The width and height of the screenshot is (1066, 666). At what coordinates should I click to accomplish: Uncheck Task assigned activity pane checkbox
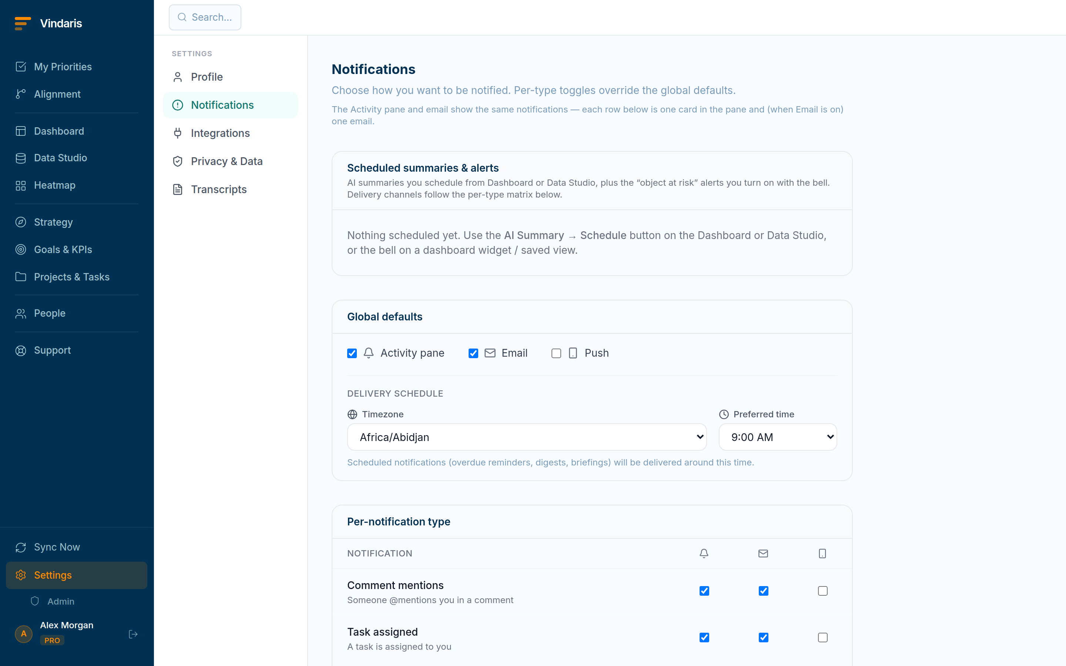pos(704,638)
